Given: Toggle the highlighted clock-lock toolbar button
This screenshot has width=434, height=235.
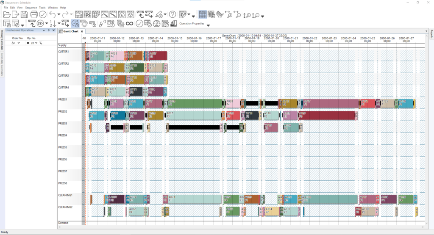Looking at the screenshot, I should pyautogui.click(x=75, y=23).
